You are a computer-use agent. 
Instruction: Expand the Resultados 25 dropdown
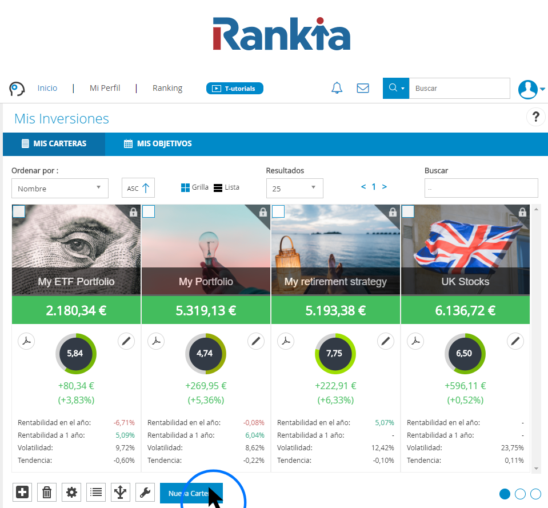[x=294, y=188]
